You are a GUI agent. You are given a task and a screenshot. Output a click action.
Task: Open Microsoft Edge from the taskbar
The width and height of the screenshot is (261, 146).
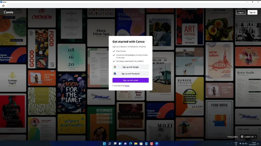131,143
